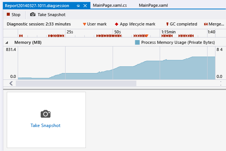Click the 1:15min timeline label

click(x=168, y=32)
